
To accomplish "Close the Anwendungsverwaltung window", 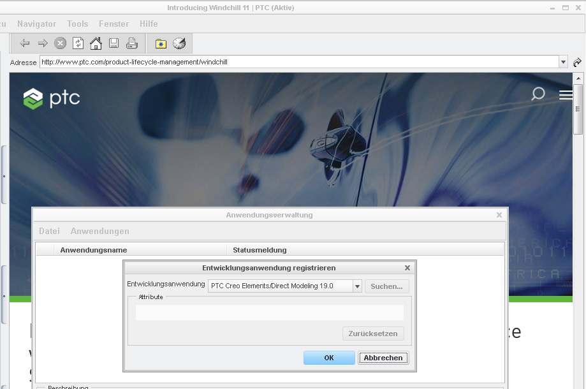I will 499,215.
